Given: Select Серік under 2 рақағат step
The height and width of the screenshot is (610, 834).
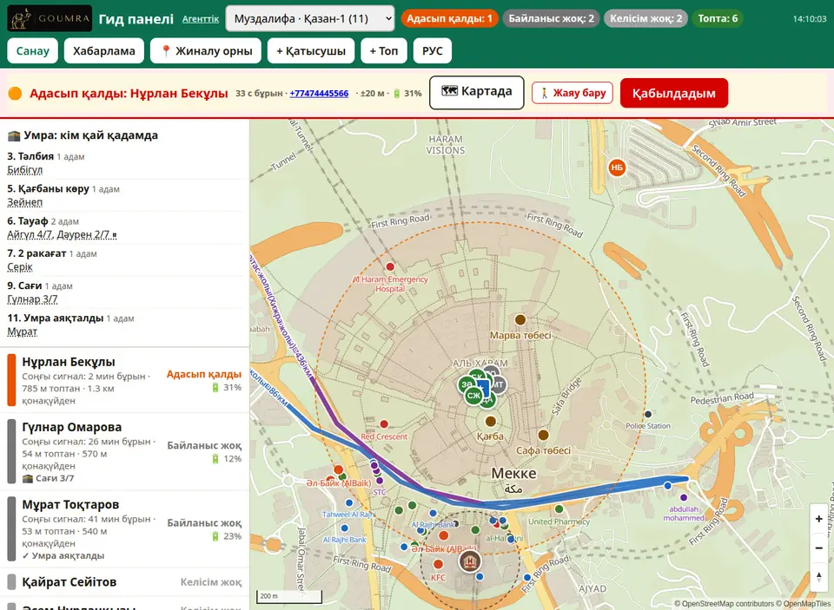Looking at the screenshot, I should [x=20, y=266].
